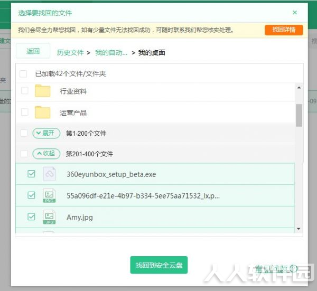Click the 已加载42个文件/文件夹 label

[x=70, y=74]
